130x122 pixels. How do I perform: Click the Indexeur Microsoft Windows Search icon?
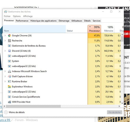coord(9,71)
